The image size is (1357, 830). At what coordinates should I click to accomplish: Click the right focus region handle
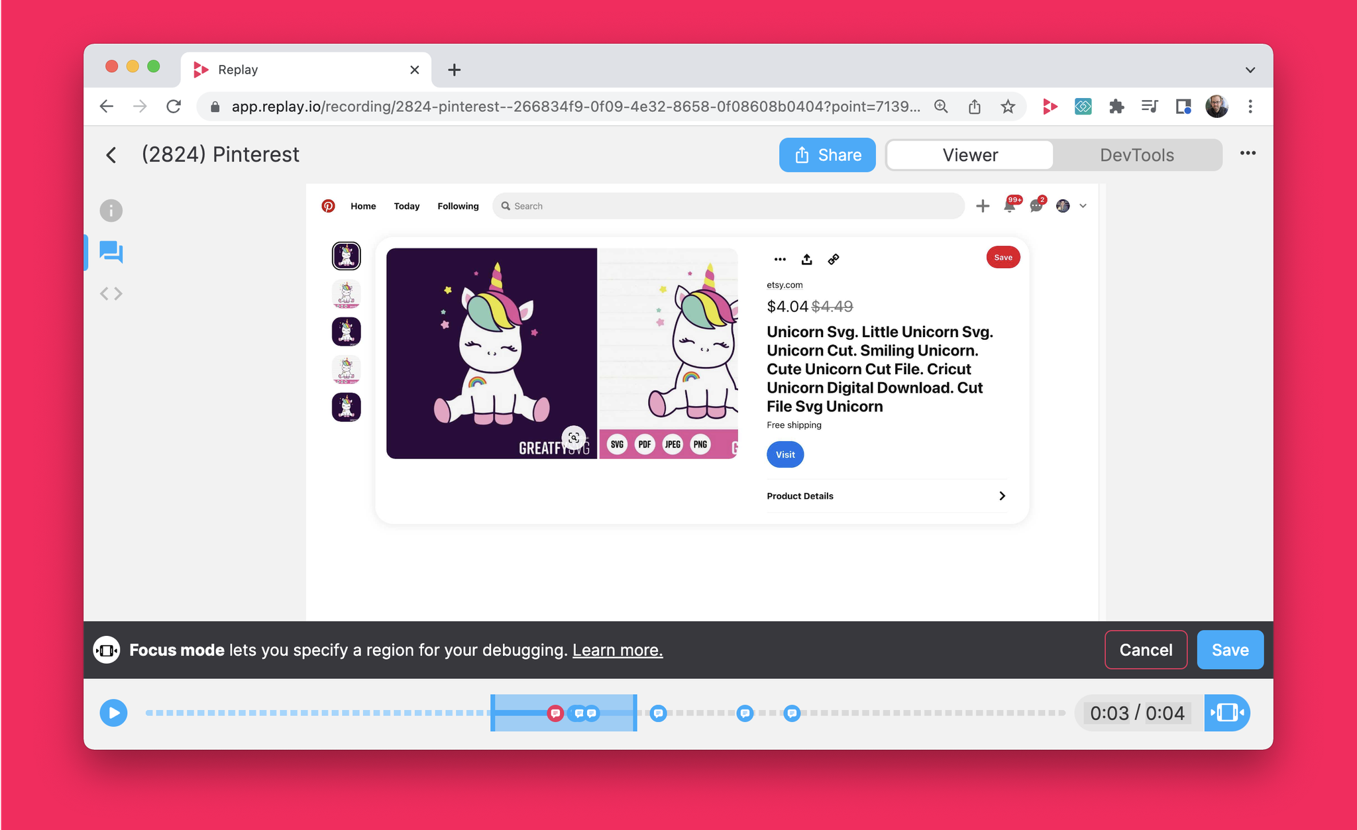click(x=635, y=713)
